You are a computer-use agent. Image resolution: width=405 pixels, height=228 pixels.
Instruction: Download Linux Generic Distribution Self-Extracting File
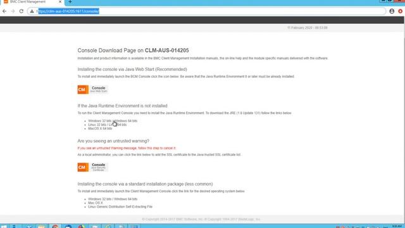click(120, 207)
